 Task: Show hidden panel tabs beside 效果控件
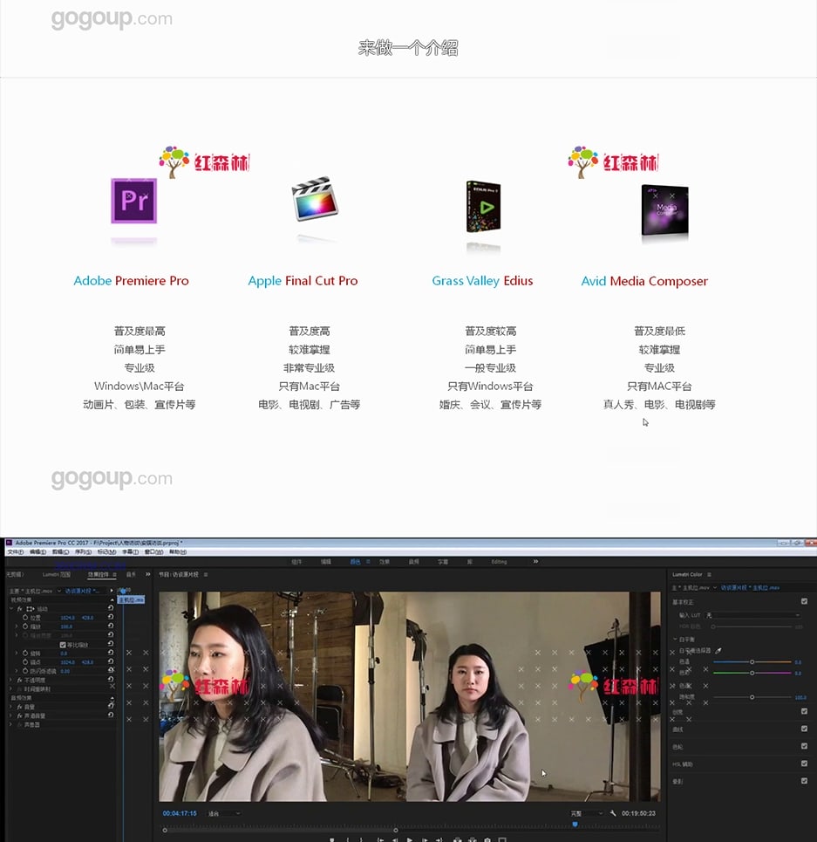tap(148, 575)
